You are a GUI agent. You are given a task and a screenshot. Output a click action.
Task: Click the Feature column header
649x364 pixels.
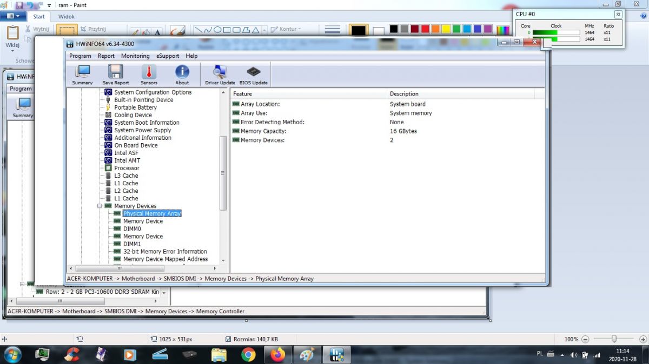[309, 94]
